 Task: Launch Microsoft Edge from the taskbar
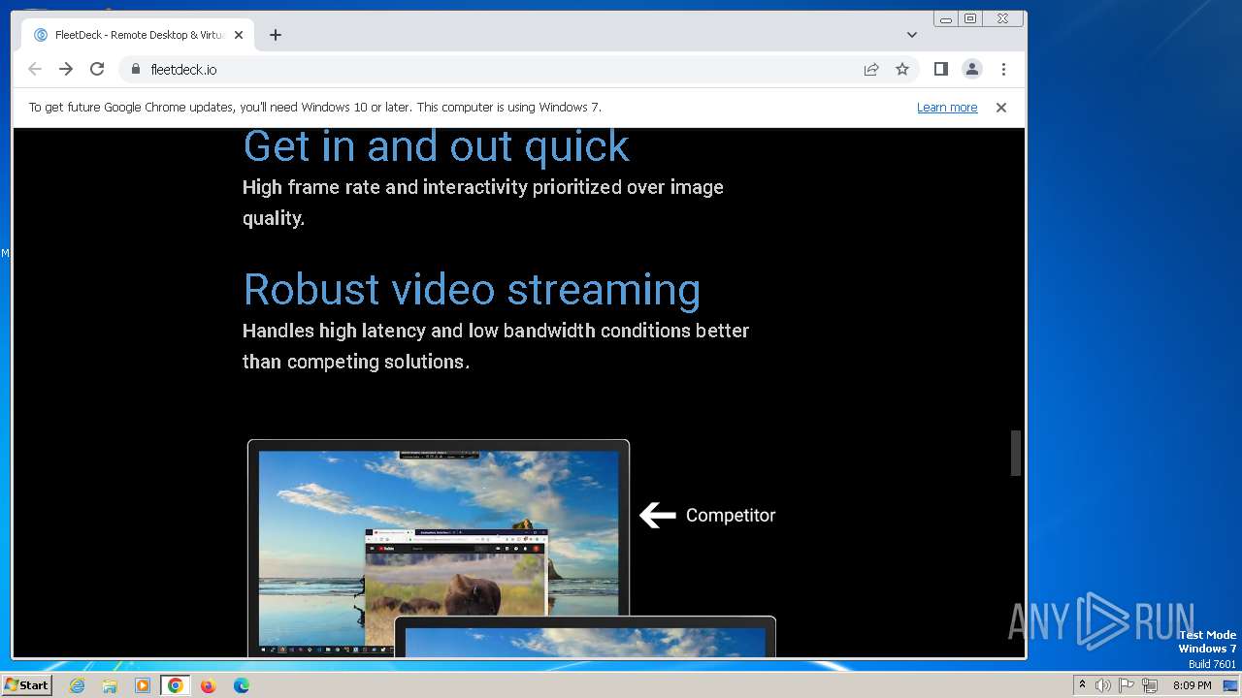pos(241,685)
